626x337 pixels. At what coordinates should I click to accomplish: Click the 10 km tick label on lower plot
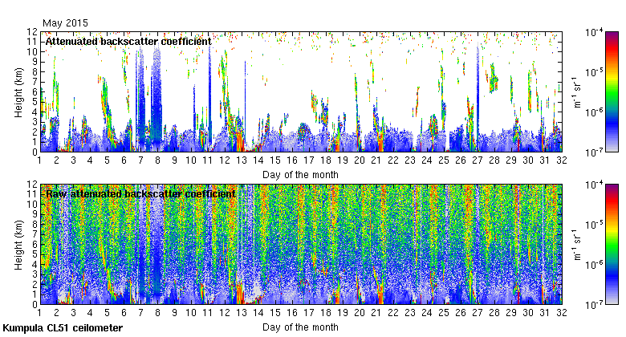click(x=32, y=204)
